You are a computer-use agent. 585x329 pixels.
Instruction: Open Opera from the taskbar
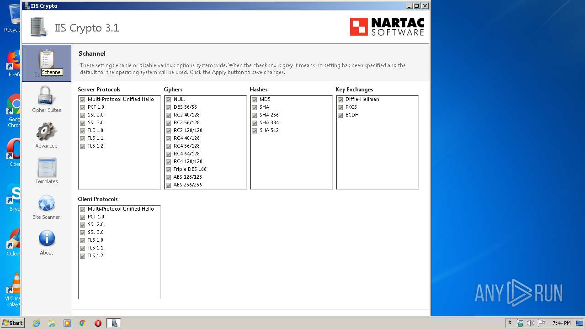pyautogui.click(x=98, y=323)
